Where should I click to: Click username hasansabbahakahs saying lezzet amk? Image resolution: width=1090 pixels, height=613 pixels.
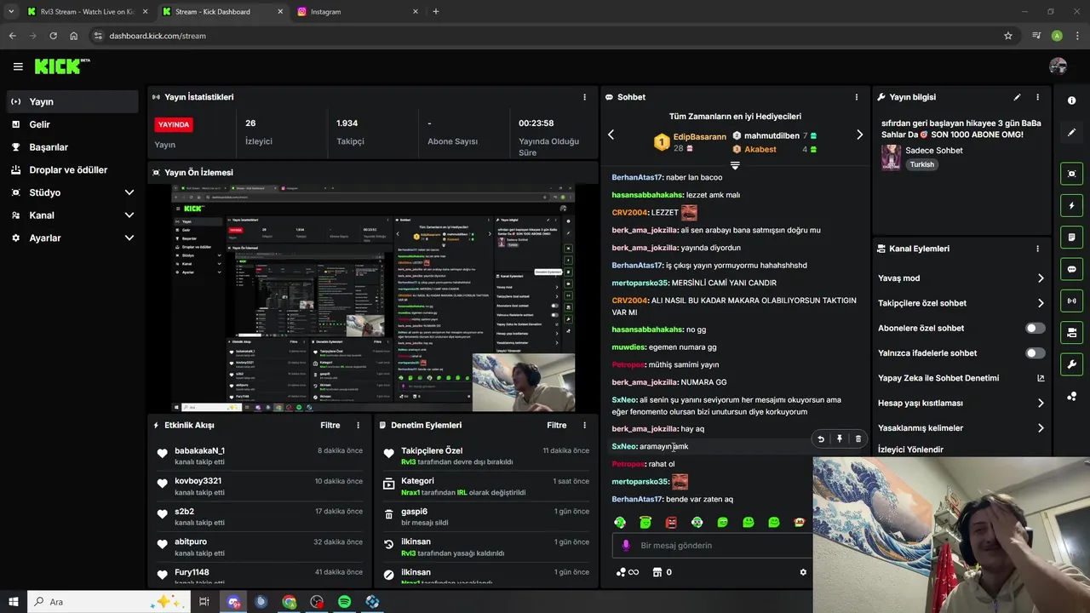[x=647, y=195]
